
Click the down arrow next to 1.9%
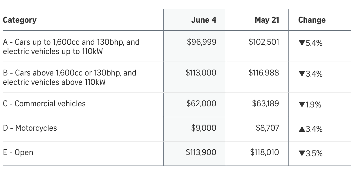tap(301, 105)
